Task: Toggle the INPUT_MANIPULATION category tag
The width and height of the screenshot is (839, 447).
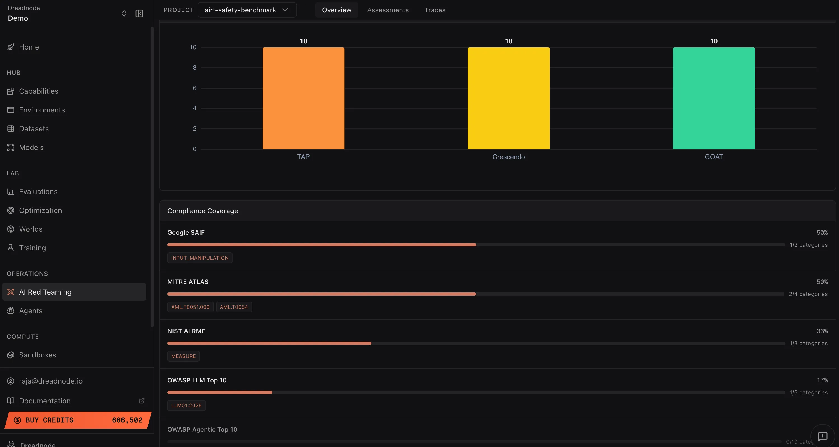Action: coord(200,258)
